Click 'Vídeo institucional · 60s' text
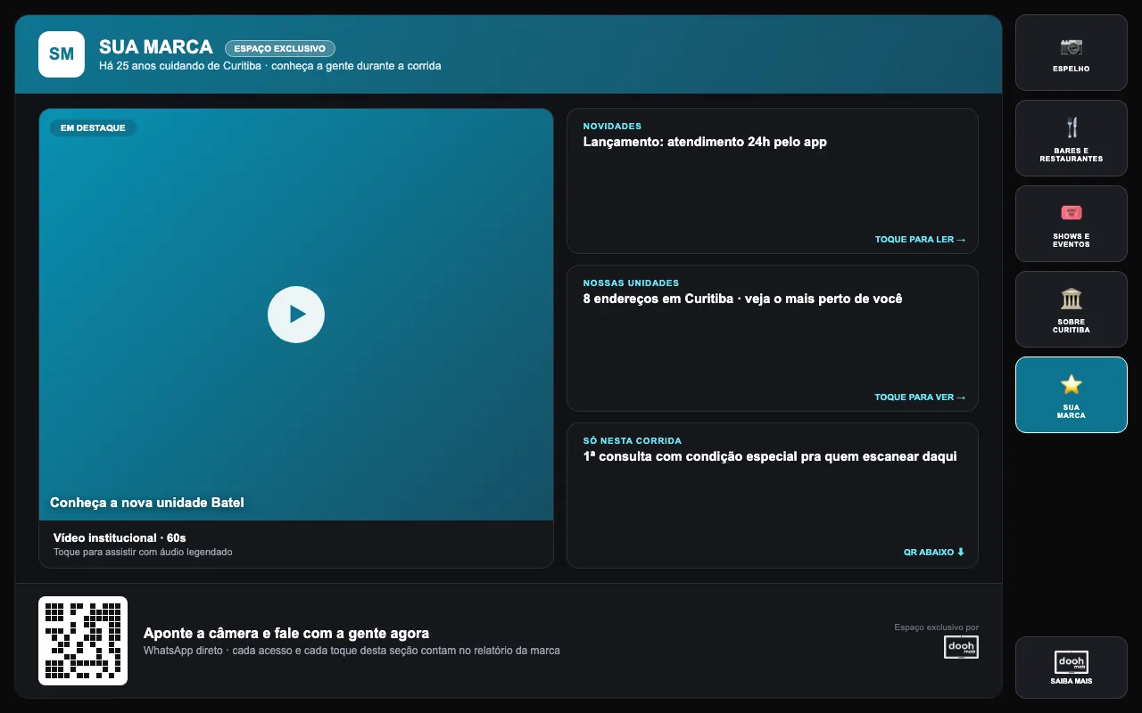The width and height of the screenshot is (1142, 713). pyautogui.click(x=120, y=538)
